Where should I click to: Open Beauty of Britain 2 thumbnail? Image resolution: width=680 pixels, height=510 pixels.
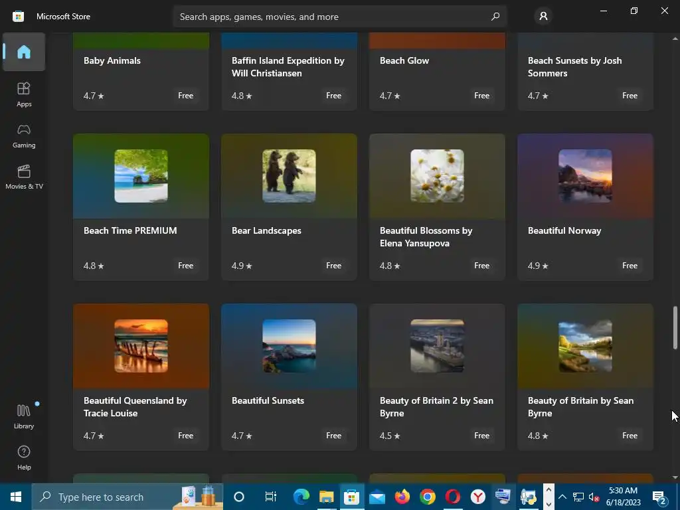tap(437, 346)
